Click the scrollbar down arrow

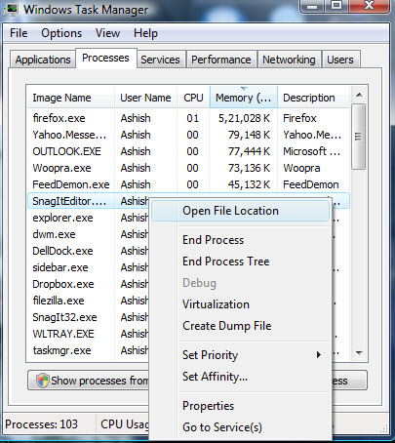(x=359, y=353)
